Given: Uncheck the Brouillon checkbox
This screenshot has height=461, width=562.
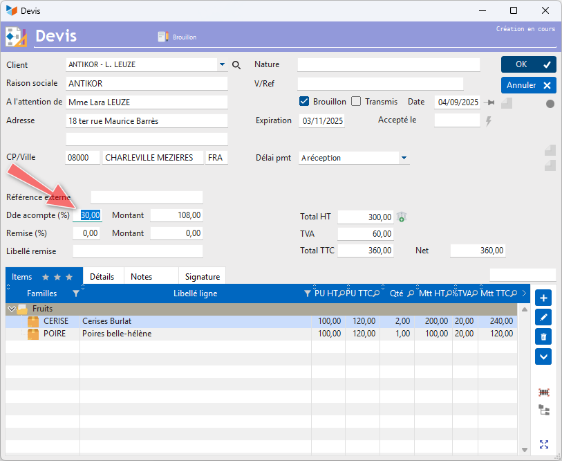Looking at the screenshot, I should click(x=304, y=102).
